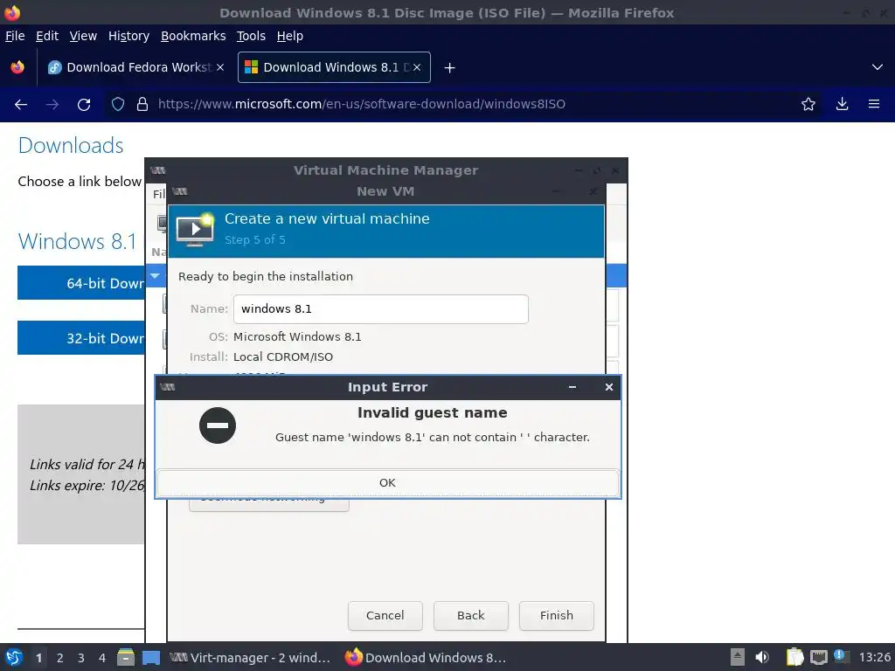This screenshot has height=671, width=895.
Task: Click the 64-bit Download button
Action: point(81,283)
